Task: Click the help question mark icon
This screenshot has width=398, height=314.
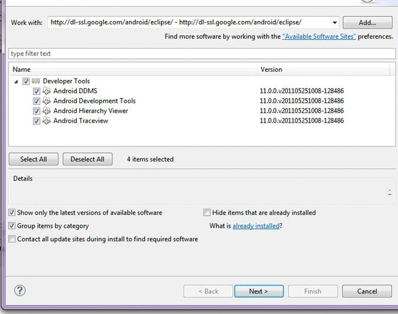Action: coord(20,290)
